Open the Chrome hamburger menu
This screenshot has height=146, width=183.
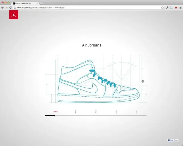pyautogui.click(x=180, y=8)
